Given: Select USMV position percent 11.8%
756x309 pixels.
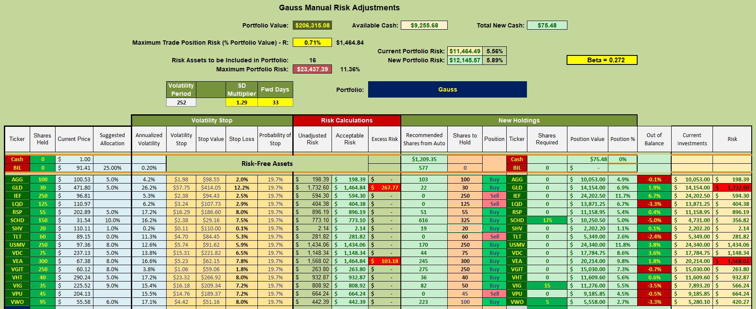Looking at the screenshot, I should pos(623,245).
